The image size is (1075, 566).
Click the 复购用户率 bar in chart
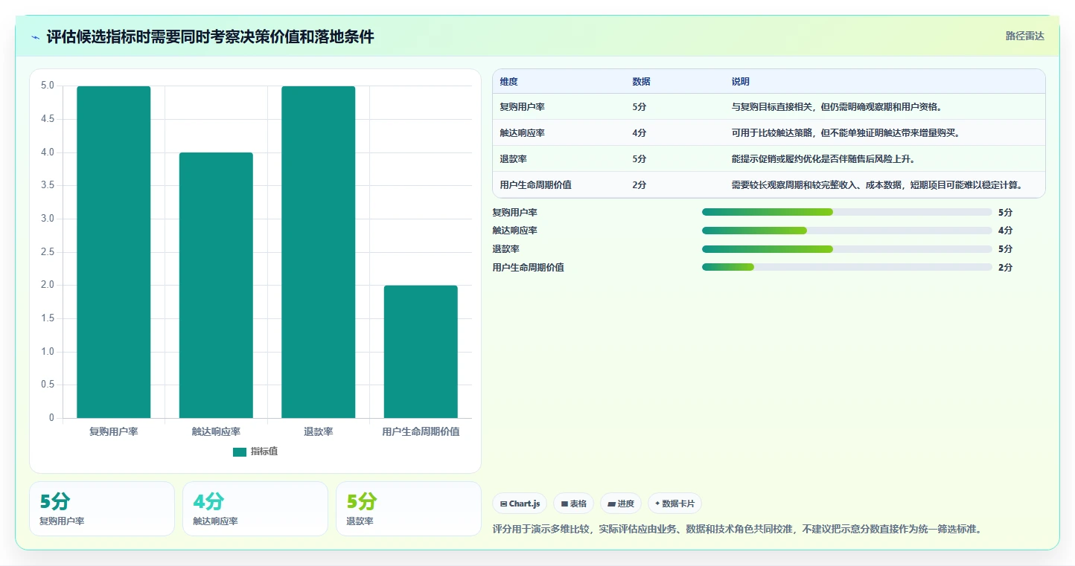pos(113,252)
